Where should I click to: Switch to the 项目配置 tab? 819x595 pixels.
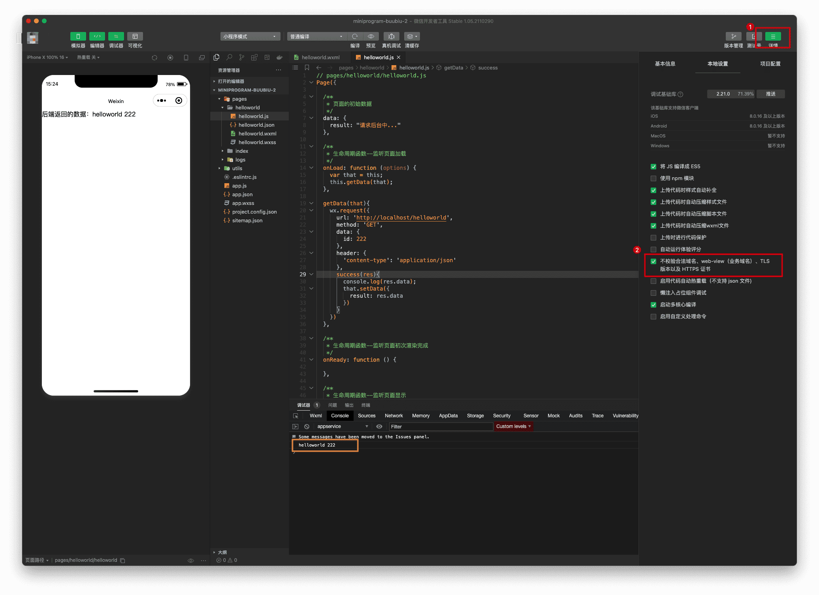point(770,64)
